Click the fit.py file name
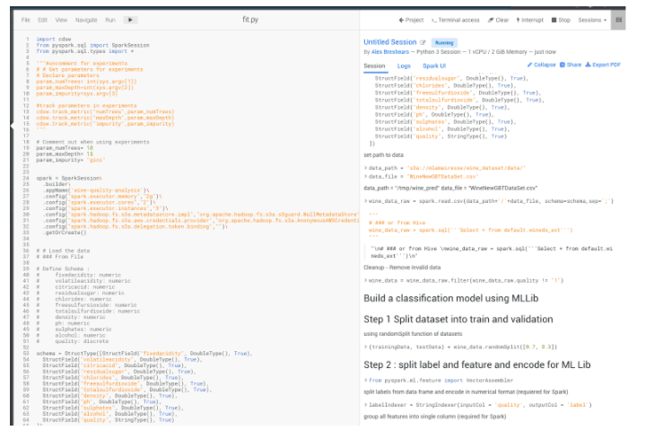 249,19
